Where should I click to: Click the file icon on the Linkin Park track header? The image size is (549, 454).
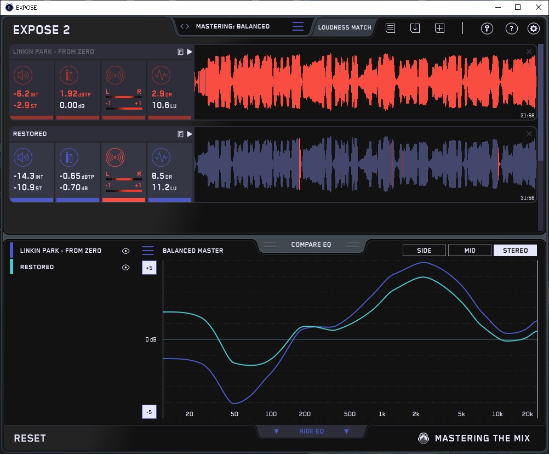180,52
